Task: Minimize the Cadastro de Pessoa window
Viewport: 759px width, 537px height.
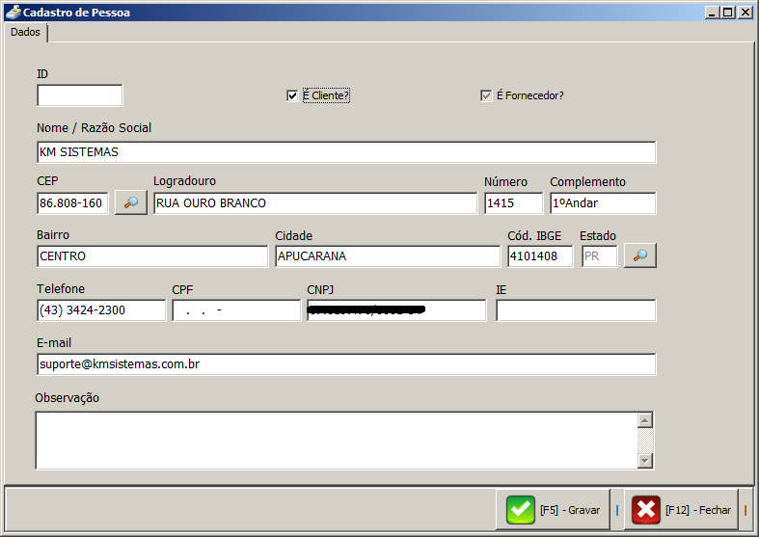Action: (712, 13)
